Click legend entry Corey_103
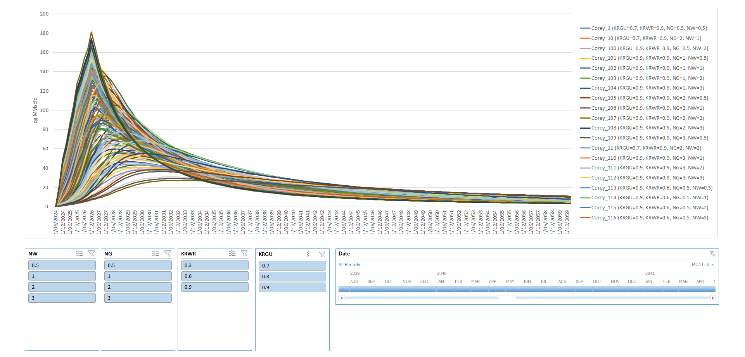The image size is (745, 357). pyautogui.click(x=642, y=78)
